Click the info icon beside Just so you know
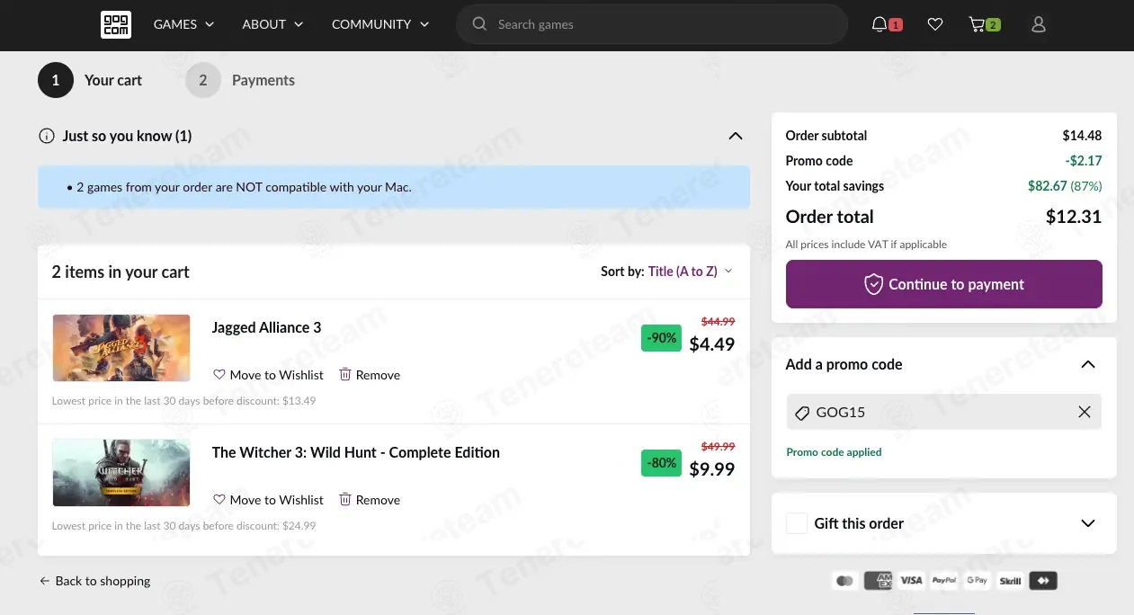1134x615 pixels. tap(47, 136)
